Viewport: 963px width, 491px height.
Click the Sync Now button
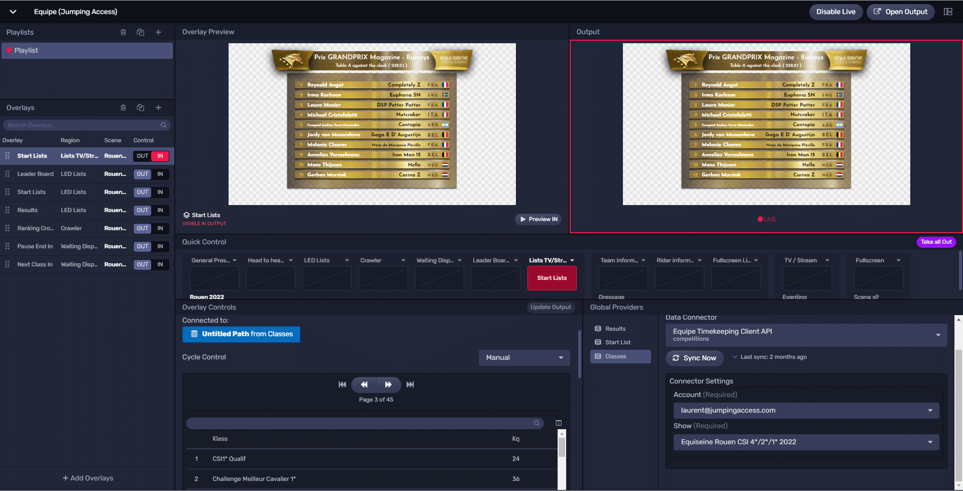(x=694, y=358)
